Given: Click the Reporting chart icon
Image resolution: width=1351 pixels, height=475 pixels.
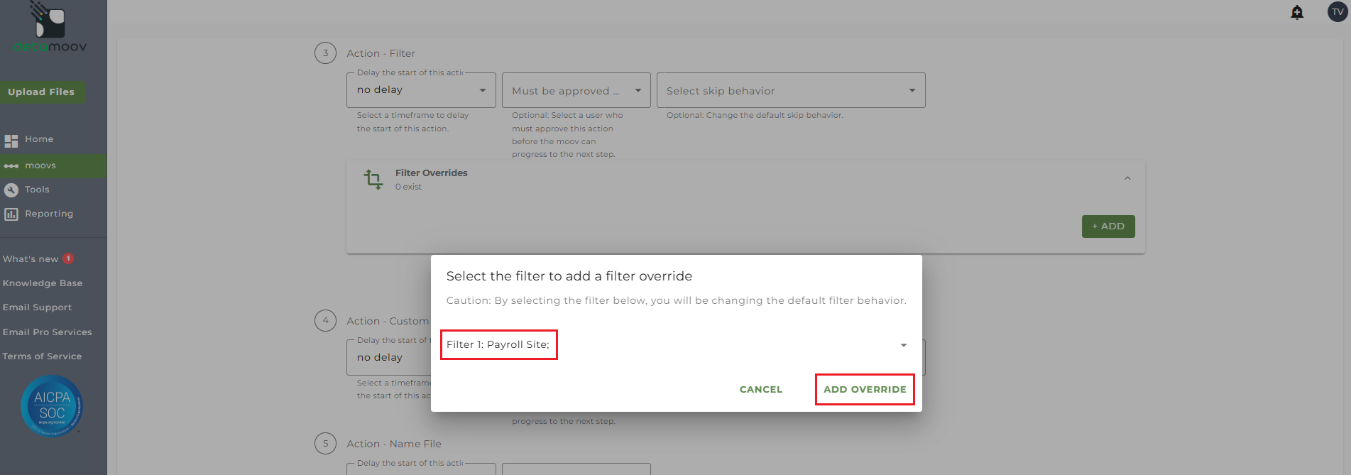Looking at the screenshot, I should click(11, 214).
